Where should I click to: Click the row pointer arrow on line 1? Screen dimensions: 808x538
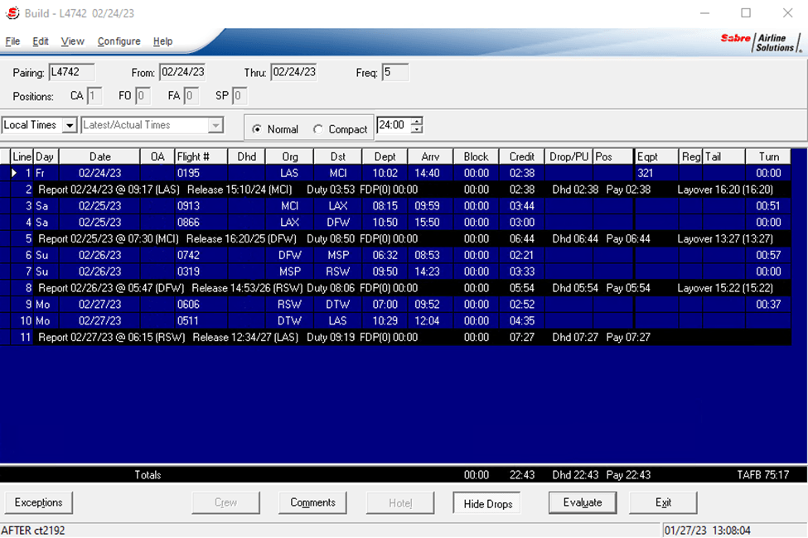point(14,173)
